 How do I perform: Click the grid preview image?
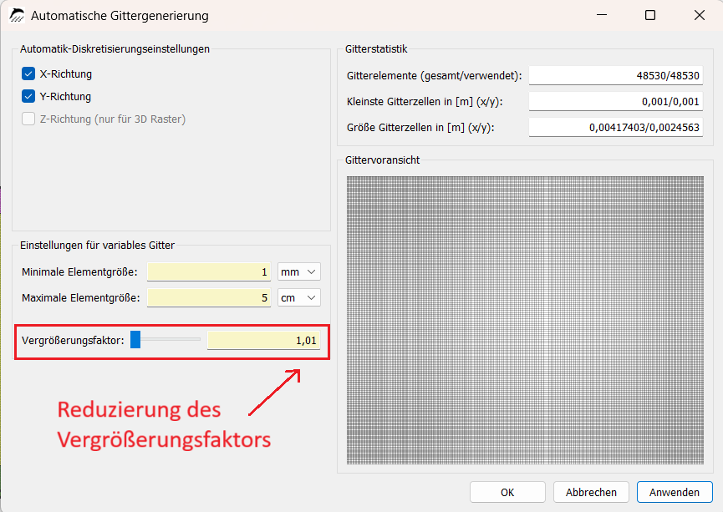point(525,320)
